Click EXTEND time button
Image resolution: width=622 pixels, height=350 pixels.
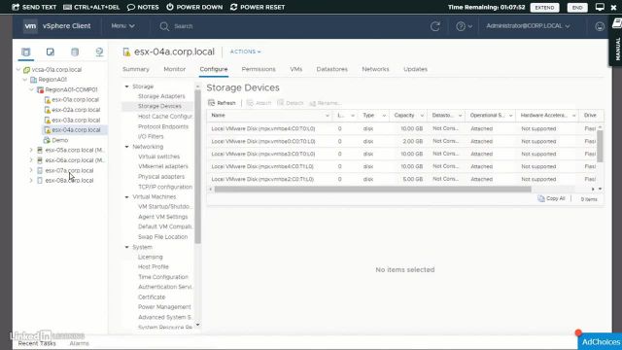[x=544, y=8]
